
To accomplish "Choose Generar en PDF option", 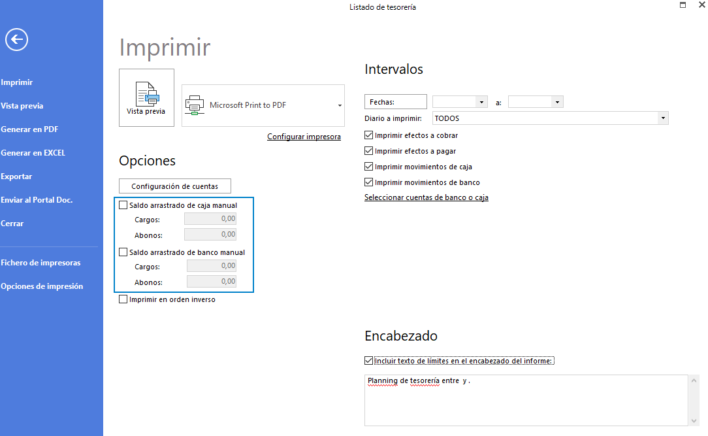I will click(x=29, y=129).
